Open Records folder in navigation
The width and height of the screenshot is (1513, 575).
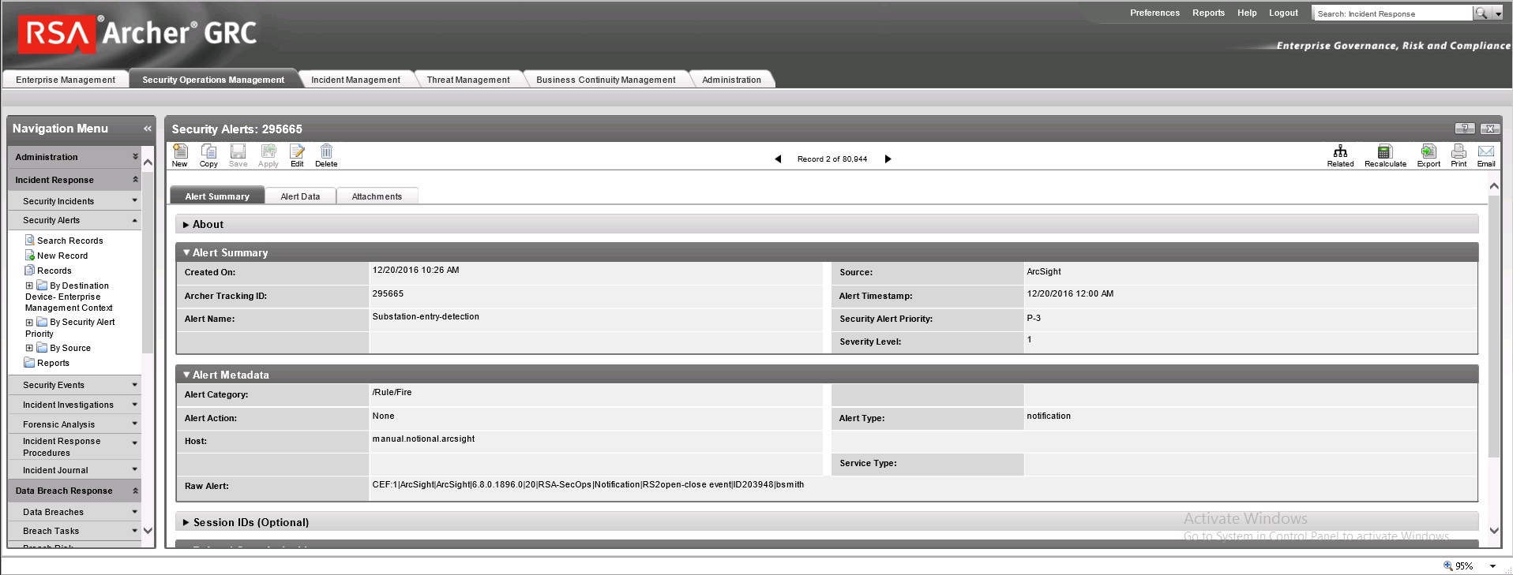[54, 271]
